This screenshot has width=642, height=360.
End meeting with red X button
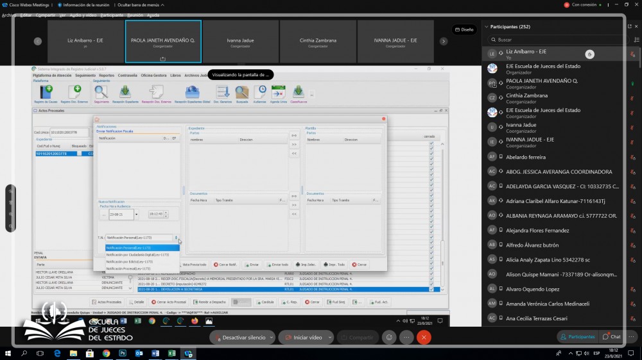(424, 338)
